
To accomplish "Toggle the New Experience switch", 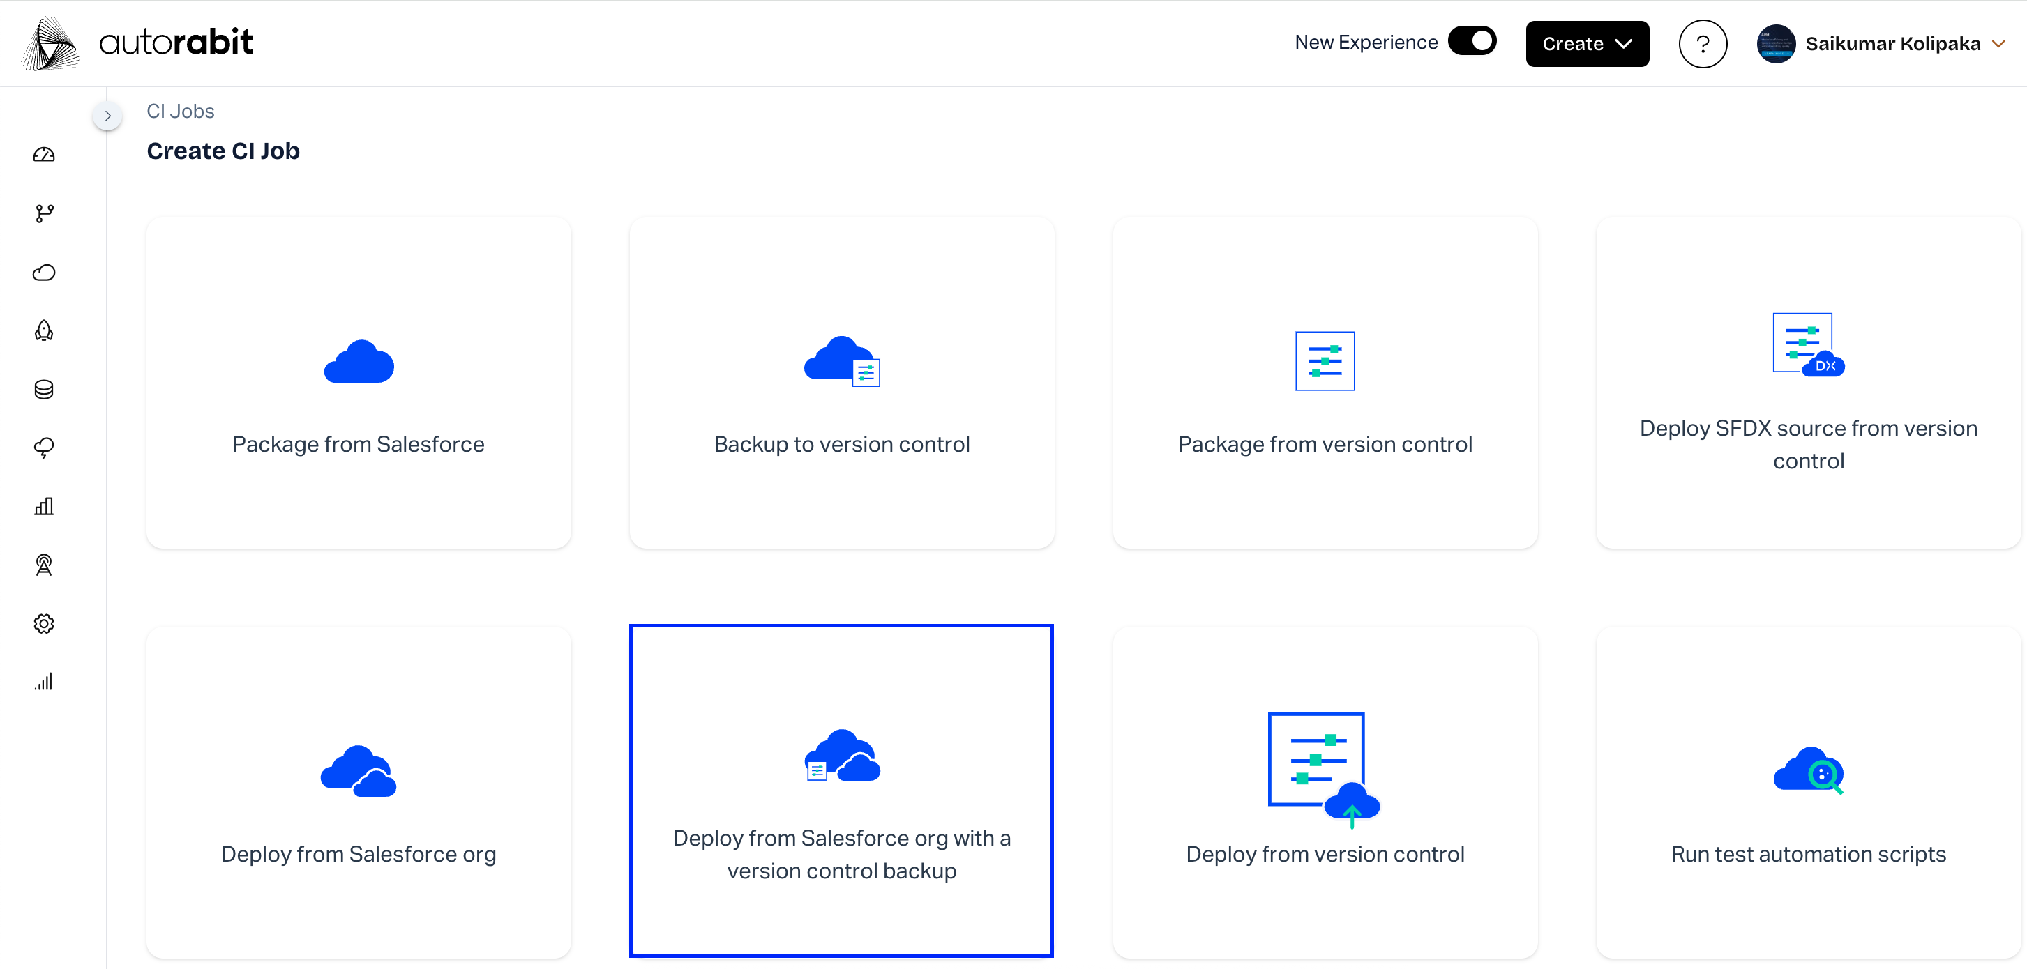I will pyautogui.click(x=1472, y=42).
